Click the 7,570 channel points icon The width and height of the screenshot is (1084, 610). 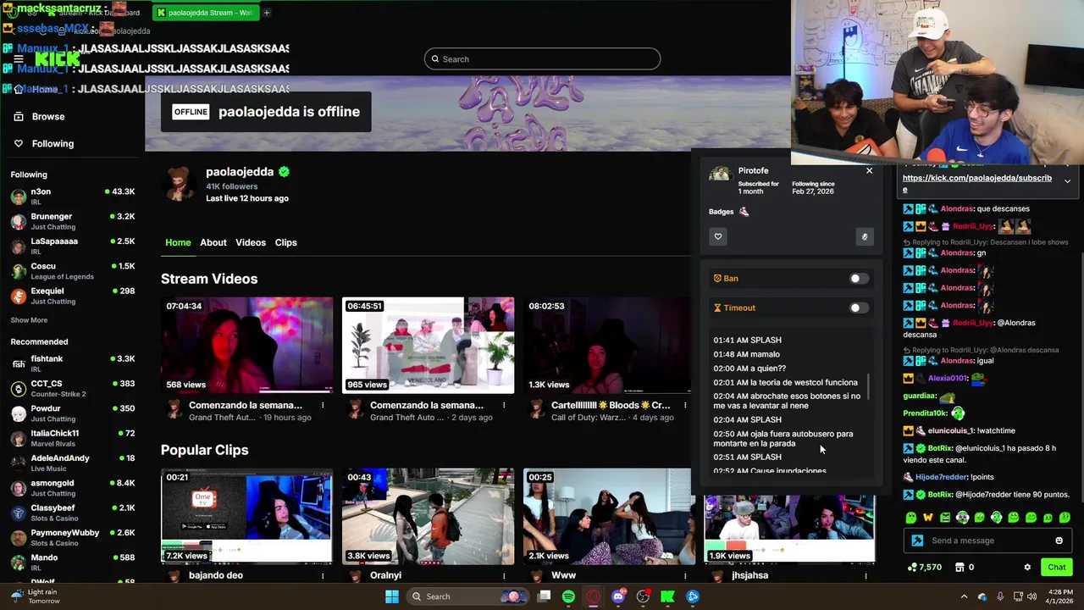[912, 567]
